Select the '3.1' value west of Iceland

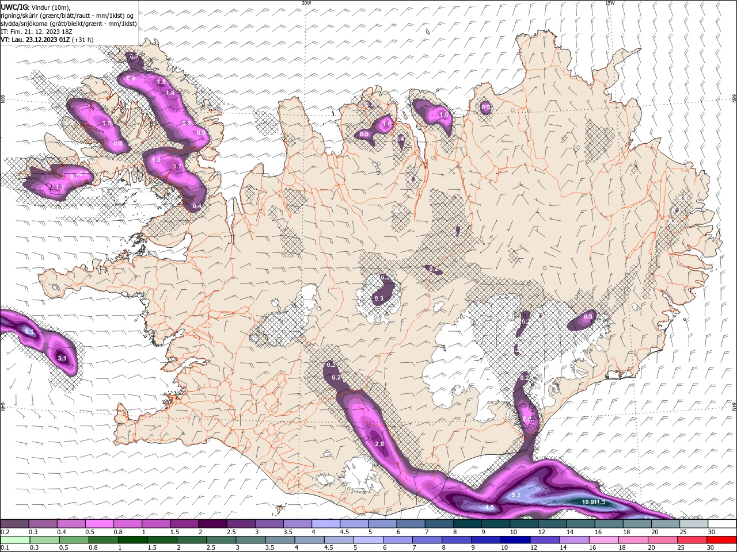point(63,359)
